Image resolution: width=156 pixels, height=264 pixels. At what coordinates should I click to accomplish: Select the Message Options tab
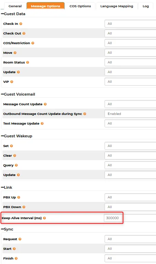46,6
